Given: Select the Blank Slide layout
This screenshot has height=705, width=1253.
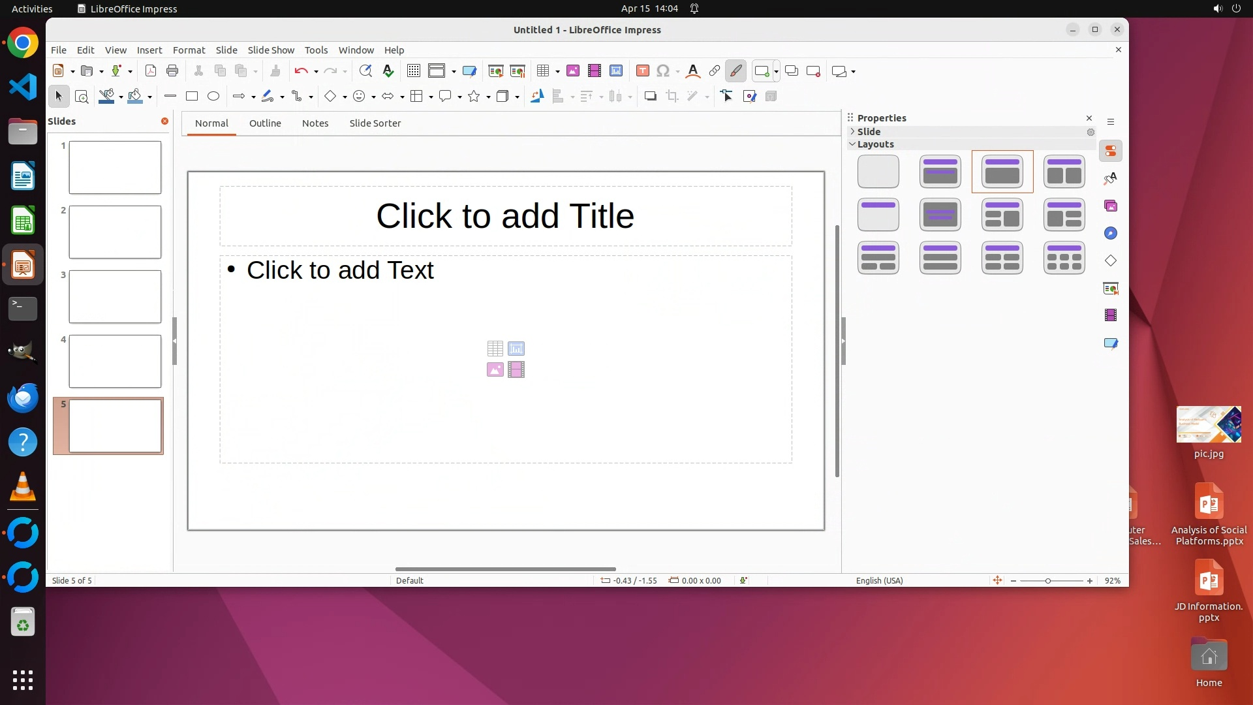Looking at the screenshot, I should (878, 172).
